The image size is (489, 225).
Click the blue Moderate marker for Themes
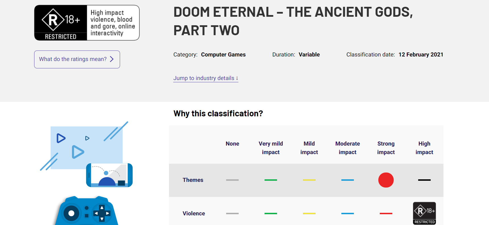(x=347, y=180)
